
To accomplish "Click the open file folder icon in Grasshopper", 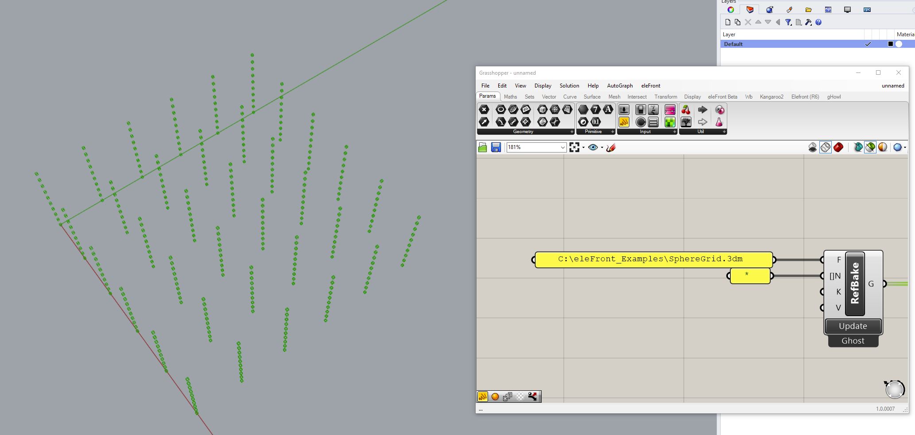I will (483, 148).
